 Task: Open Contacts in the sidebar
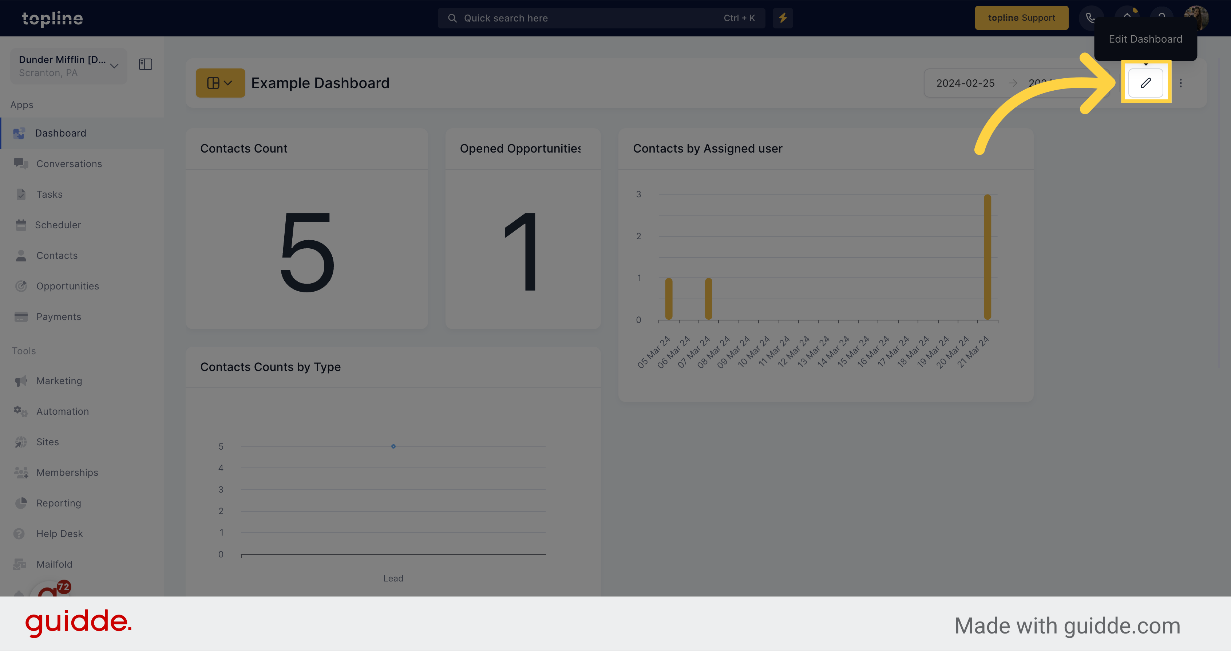pyautogui.click(x=82, y=255)
